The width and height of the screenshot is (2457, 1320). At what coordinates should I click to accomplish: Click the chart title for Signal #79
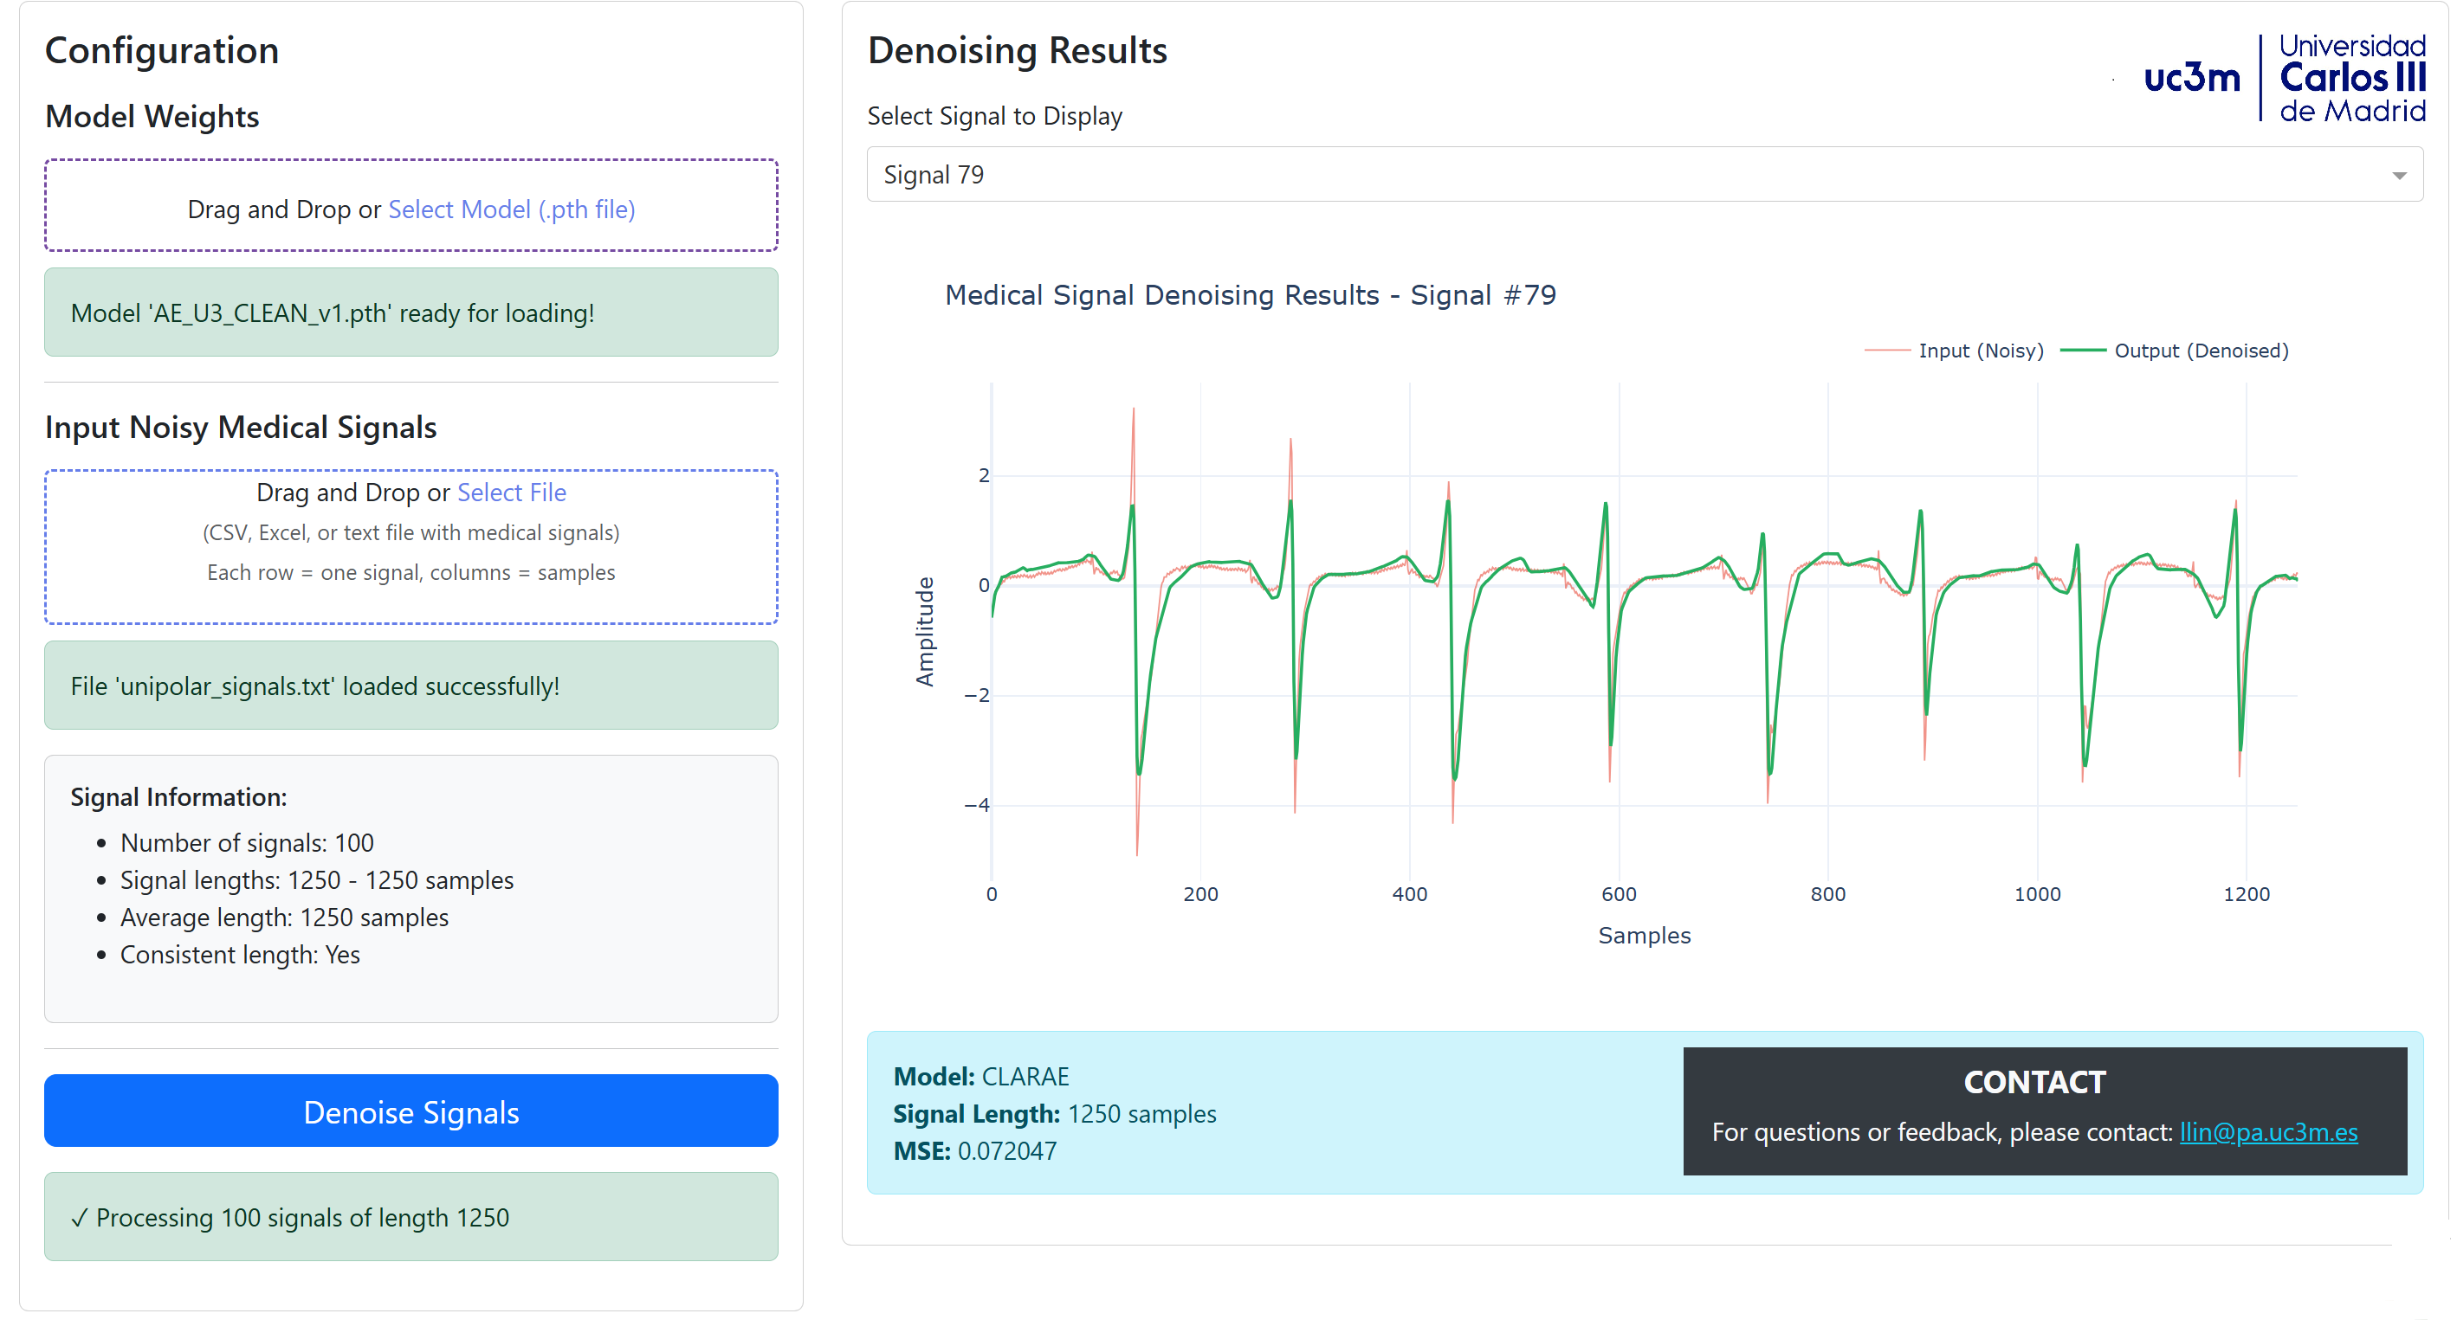(1250, 295)
